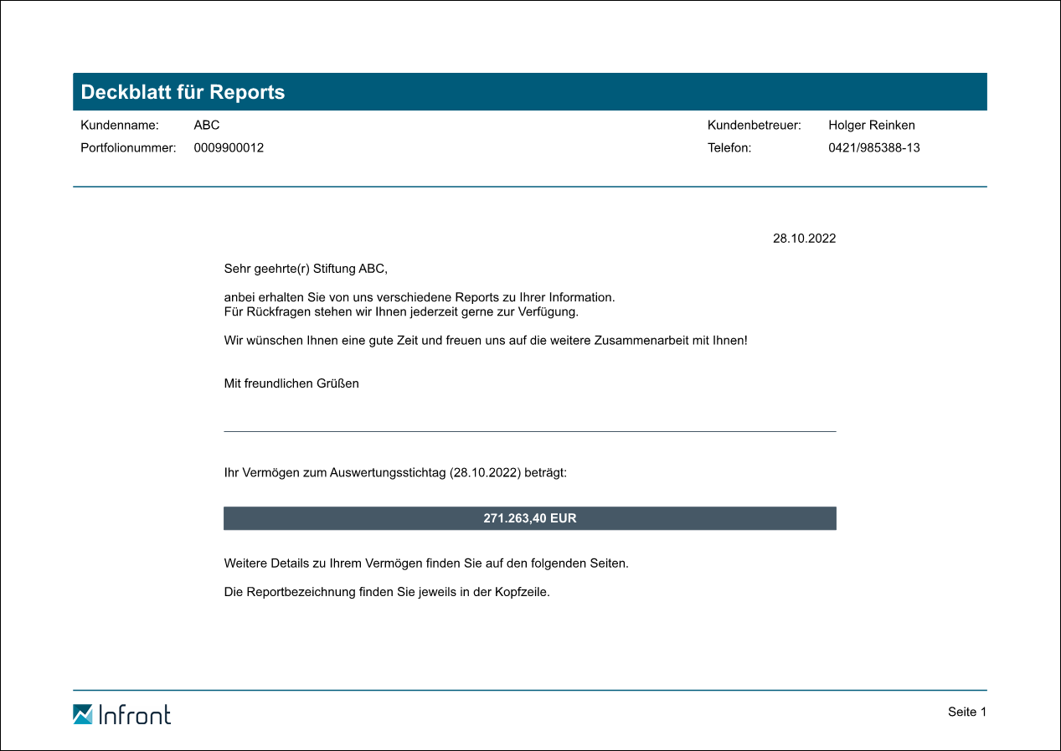Click the Infront logo icon in footer
The image size is (1061, 751).
pyautogui.click(x=83, y=714)
